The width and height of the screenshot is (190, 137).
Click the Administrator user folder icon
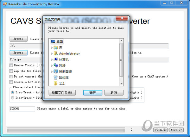[x=56, y=53]
